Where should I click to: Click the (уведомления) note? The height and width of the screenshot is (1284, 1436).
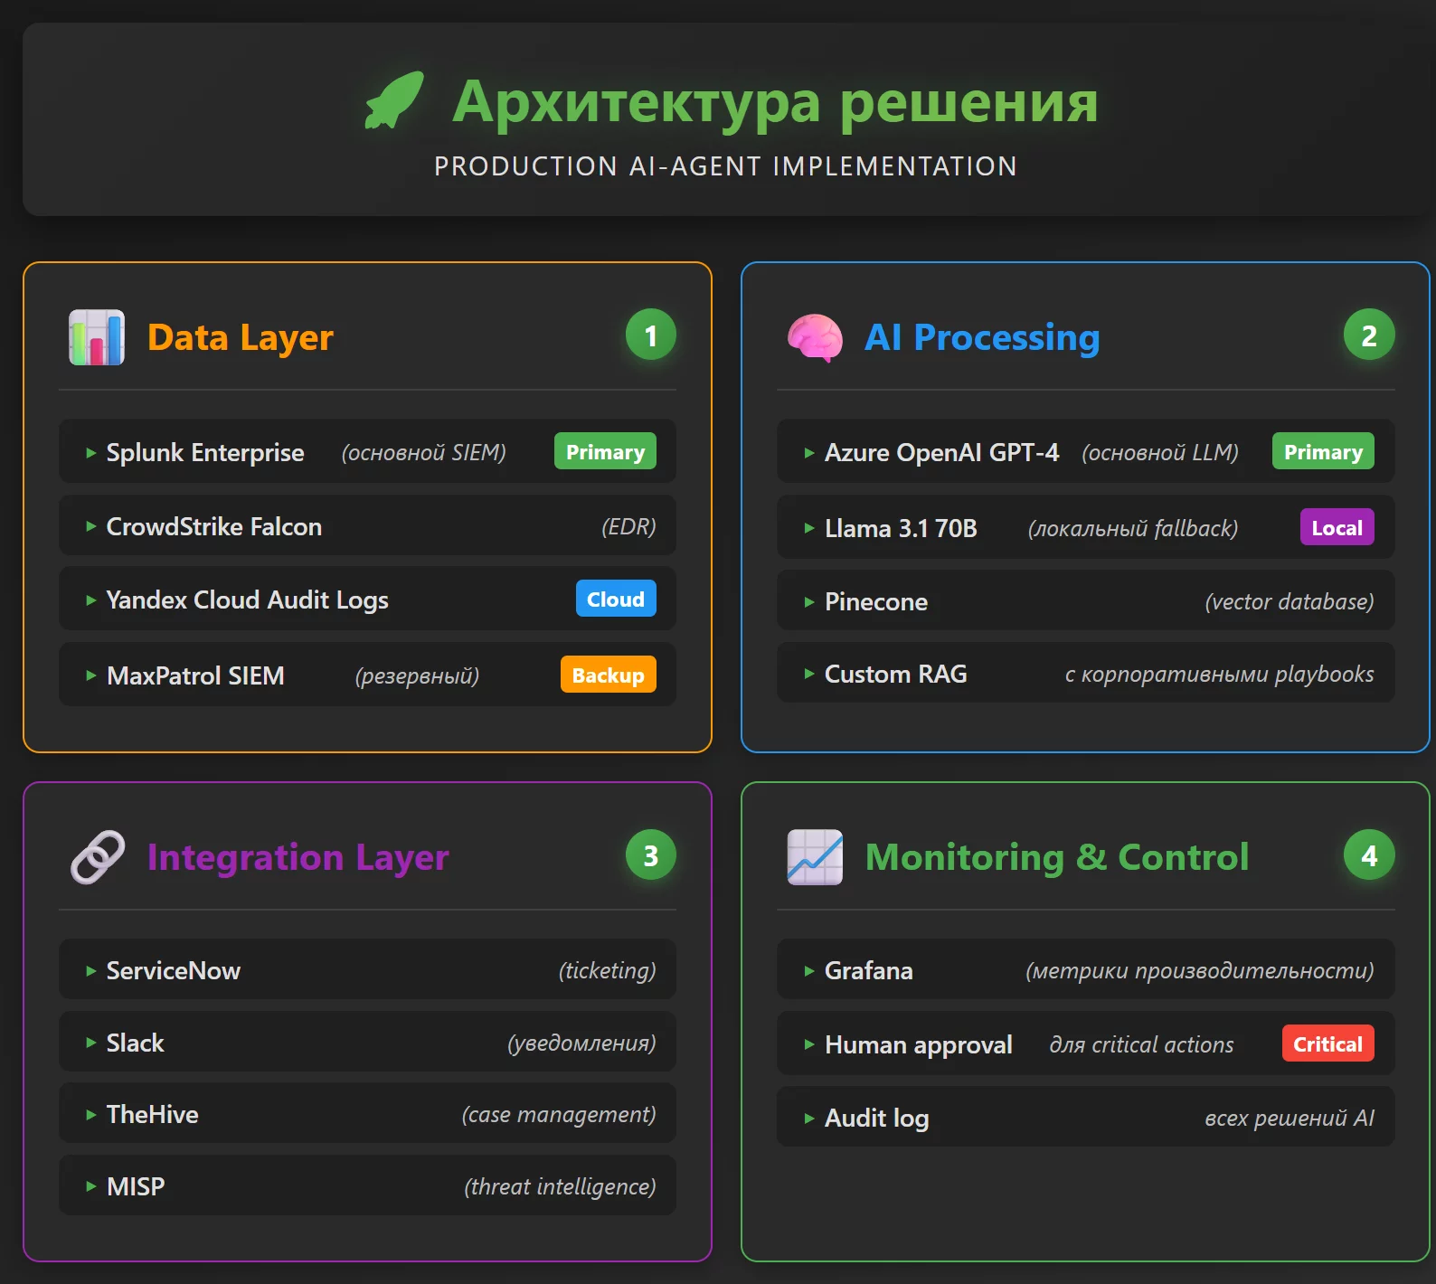(x=581, y=1043)
